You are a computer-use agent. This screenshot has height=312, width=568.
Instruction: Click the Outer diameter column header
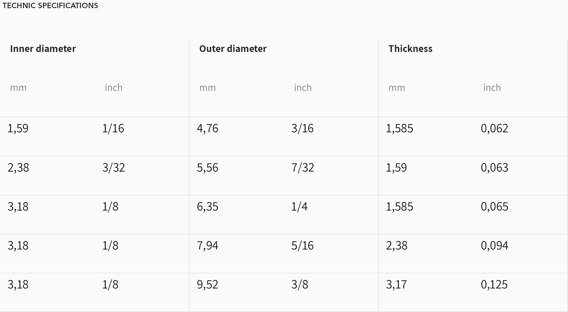[233, 49]
